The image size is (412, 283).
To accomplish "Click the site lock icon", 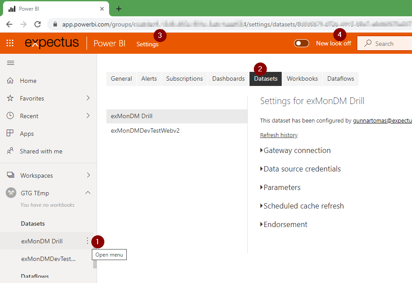I will click(x=55, y=24).
